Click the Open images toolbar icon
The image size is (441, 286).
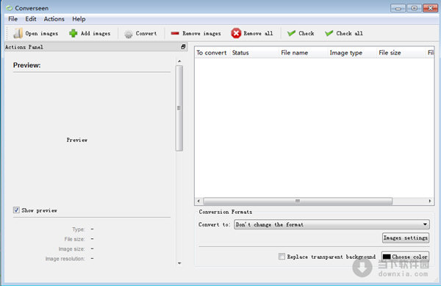tap(18, 33)
